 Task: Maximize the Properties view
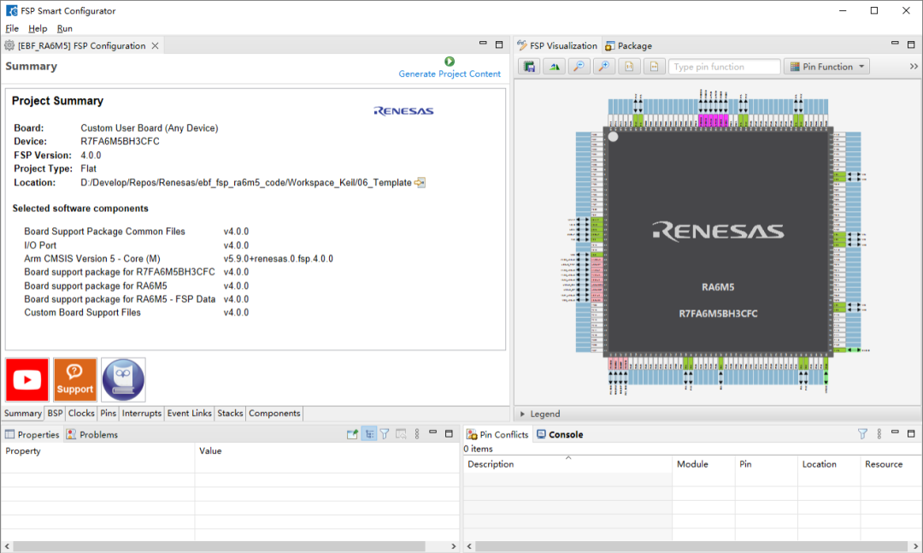(450, 433)
